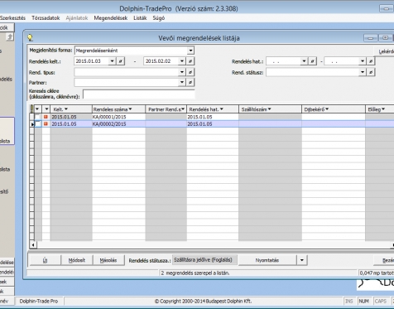Click the Szállításra jelölve (Foglalás) status button
Image resolution: width=394 pixels, height=309 pixels.
click(x=204, y=260)
